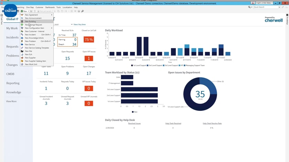Screen dimensions: 289x162
Task: Click the green New Change Request icon
Action: 22,25
